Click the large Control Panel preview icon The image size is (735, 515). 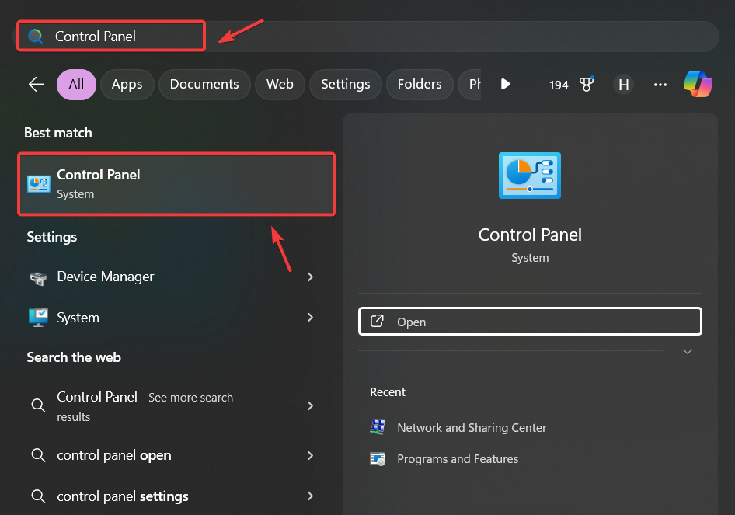pyautogui.click(x=530, y=176)
